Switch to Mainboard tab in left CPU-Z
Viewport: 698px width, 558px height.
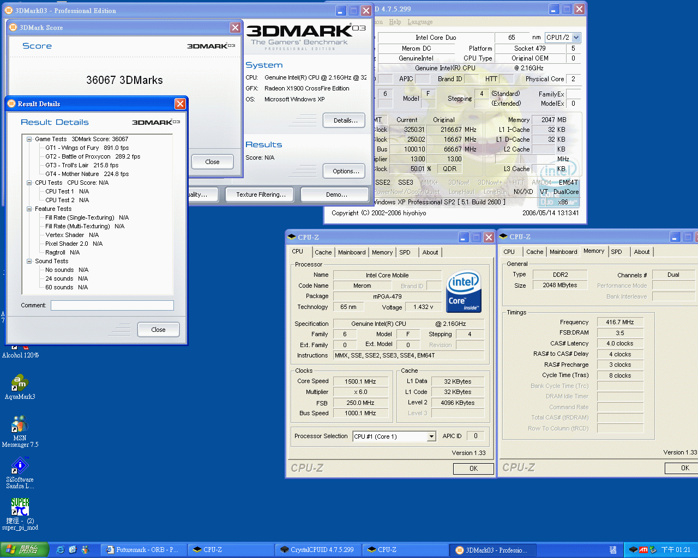[x=352, y=252]
